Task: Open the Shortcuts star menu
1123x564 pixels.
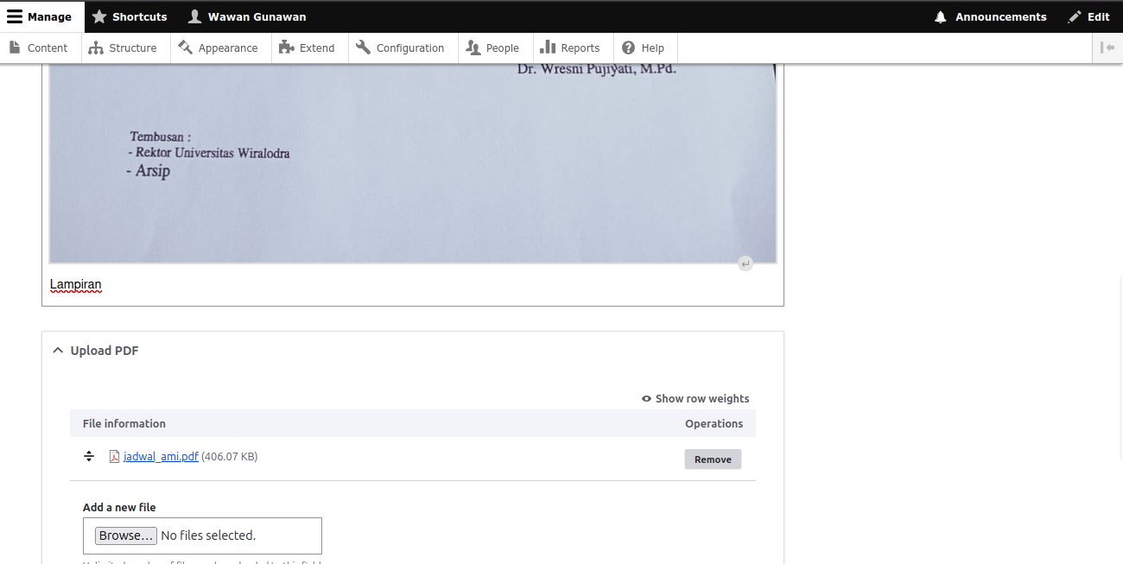Action: [130, 16]
